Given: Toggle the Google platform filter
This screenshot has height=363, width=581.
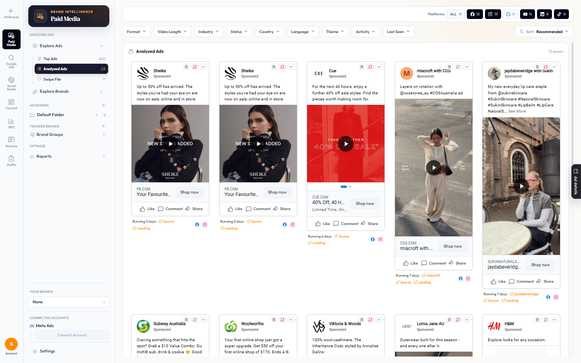Looking at the screenshot, I should tap(510, 14).
